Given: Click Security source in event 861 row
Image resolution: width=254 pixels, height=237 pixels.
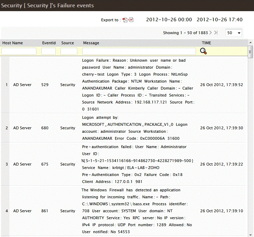Looking at the screenshot, I should click(x=68, y=211).
